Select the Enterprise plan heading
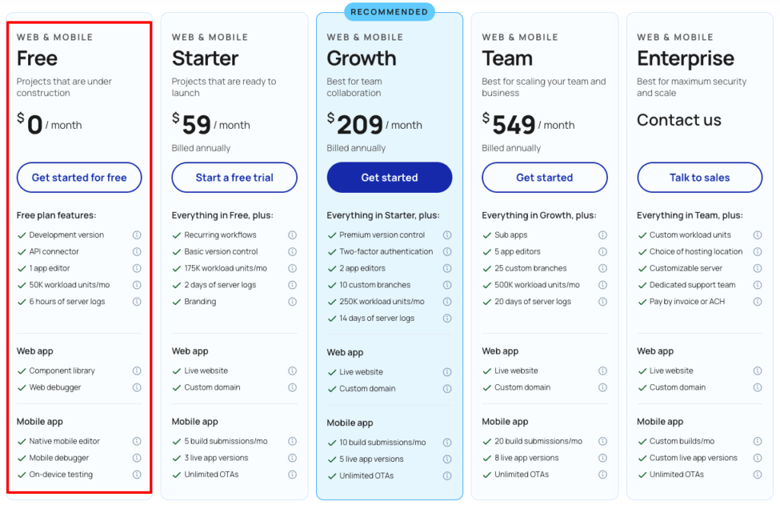 (686, 59)
